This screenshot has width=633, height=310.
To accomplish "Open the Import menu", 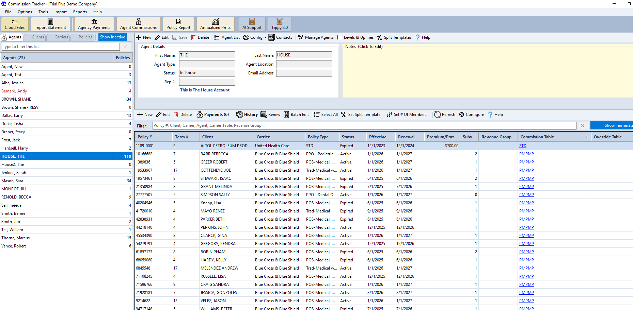I will [x=61, y=12].
